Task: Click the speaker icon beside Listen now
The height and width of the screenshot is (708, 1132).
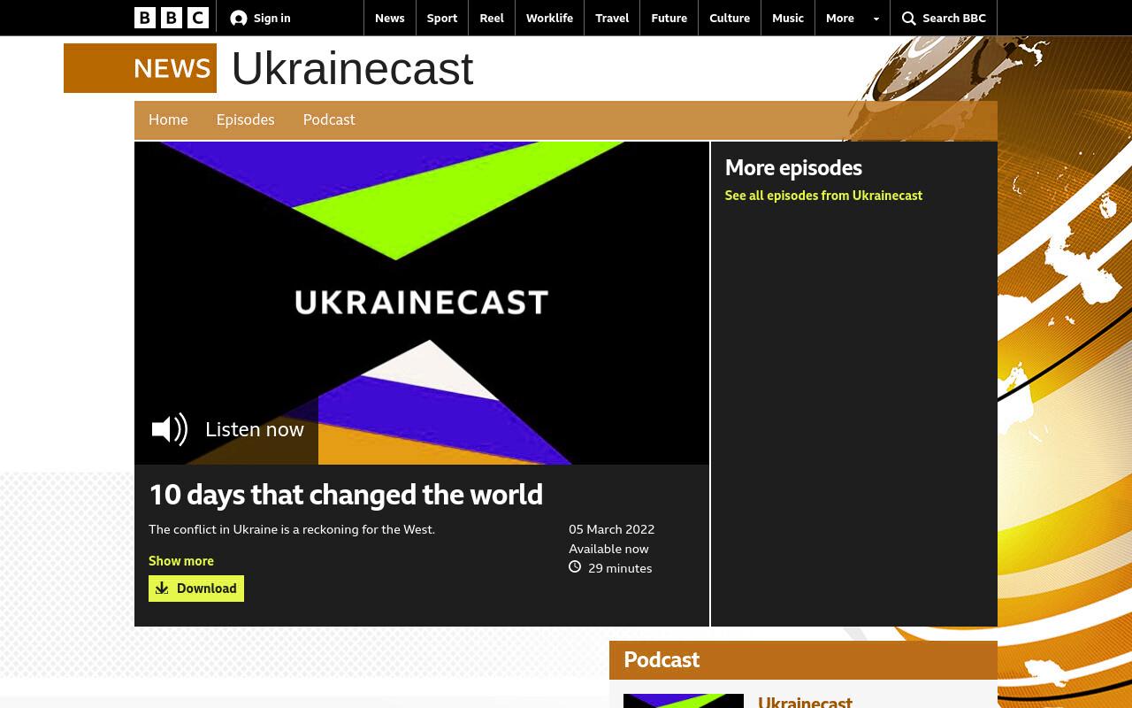Action: 170,429
